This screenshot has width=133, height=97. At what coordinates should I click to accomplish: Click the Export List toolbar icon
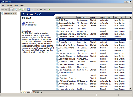[x=24, y=10]
